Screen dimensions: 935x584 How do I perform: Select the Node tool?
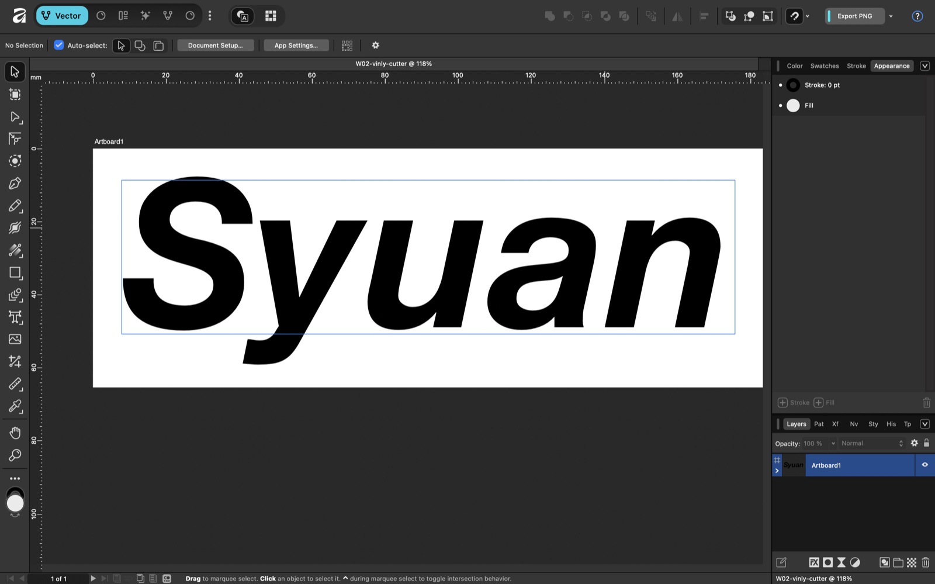[15, 117]
